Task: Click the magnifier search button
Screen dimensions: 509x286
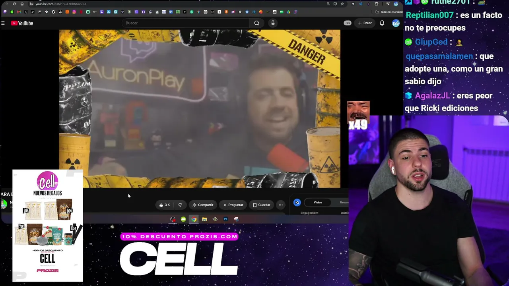Action: coord(257,23)
